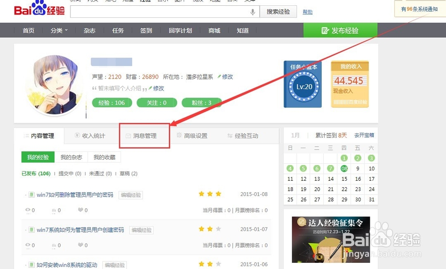Screen dimensions: 446x269
Task: Open the 任务小蓝本 Lv:20 badge
Action: (303, 84)
